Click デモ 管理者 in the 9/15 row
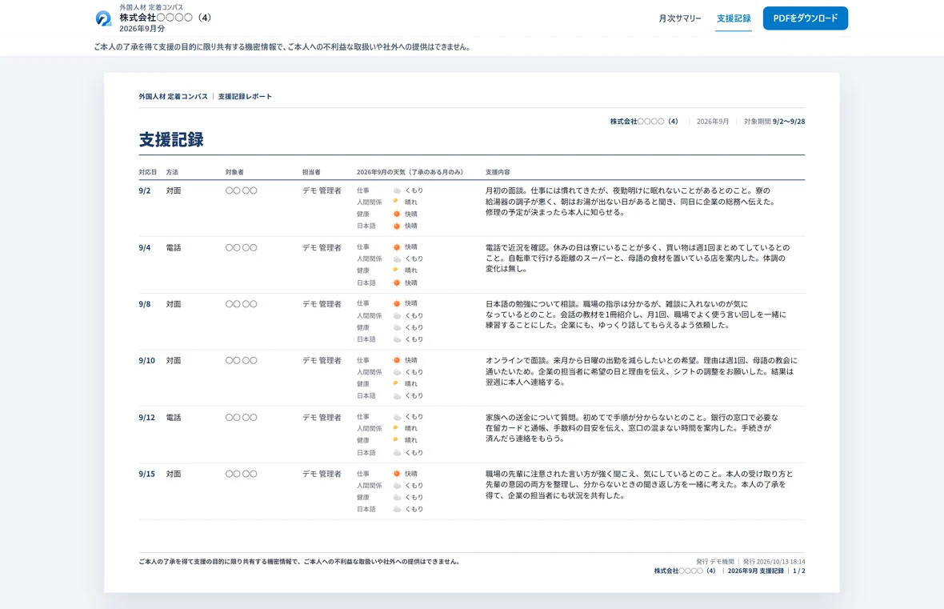 click(322, 474)
